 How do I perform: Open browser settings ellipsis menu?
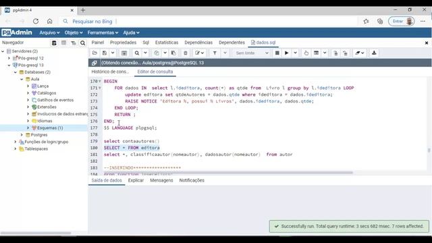click(x=423, y=21)
